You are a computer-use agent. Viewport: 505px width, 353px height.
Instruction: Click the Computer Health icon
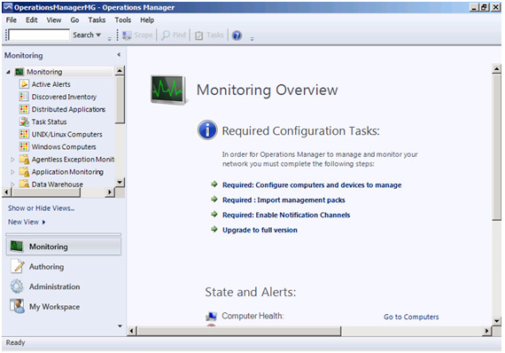pyautogui.click(x=211, y=317)
